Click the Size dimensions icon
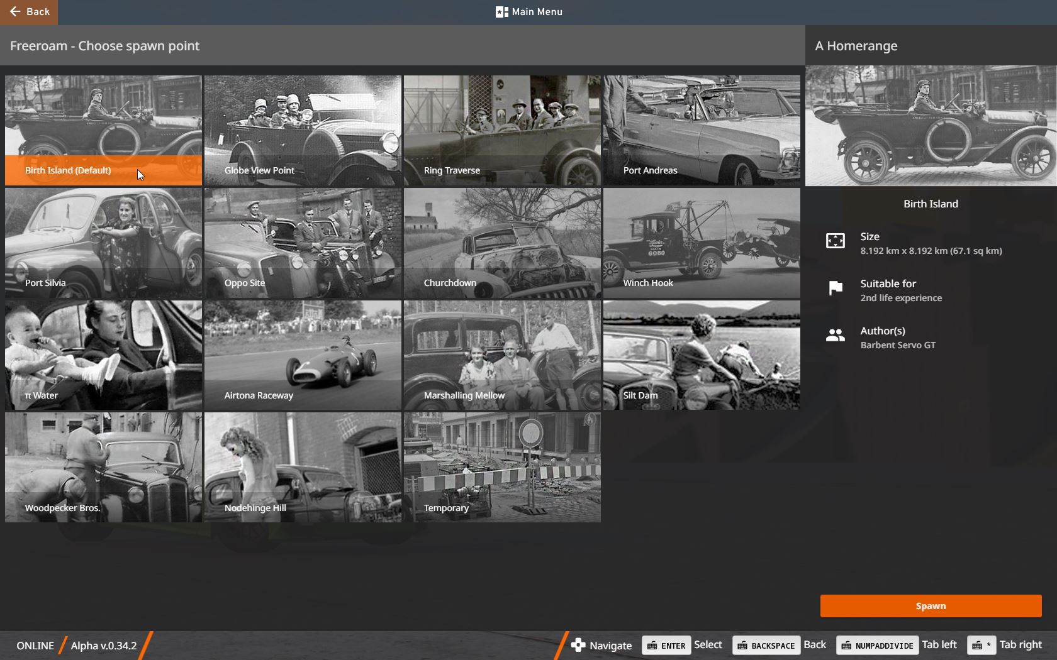This screenshot has height=660, width=1057. tap(836, 241)
